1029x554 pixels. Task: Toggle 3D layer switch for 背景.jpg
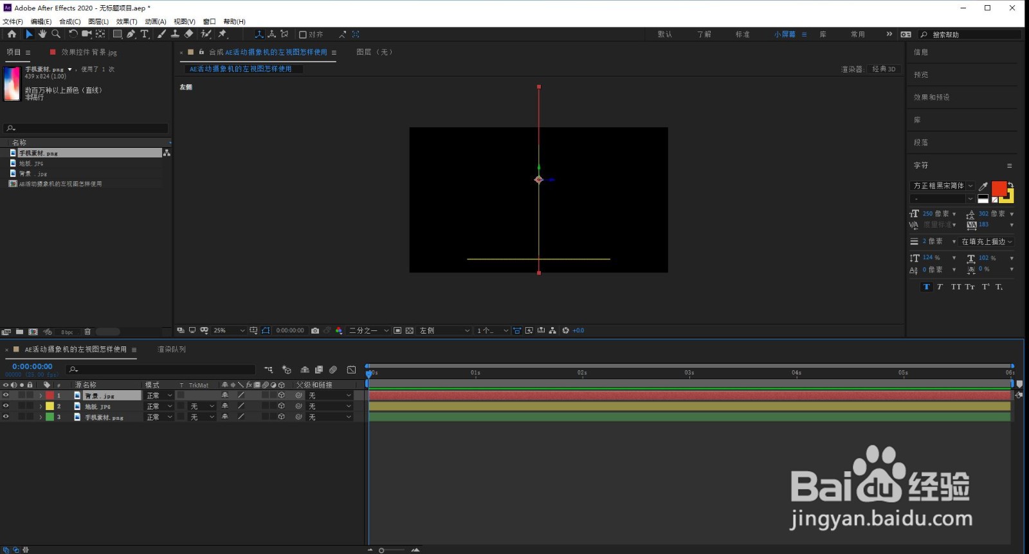click(x=281, y=395)
